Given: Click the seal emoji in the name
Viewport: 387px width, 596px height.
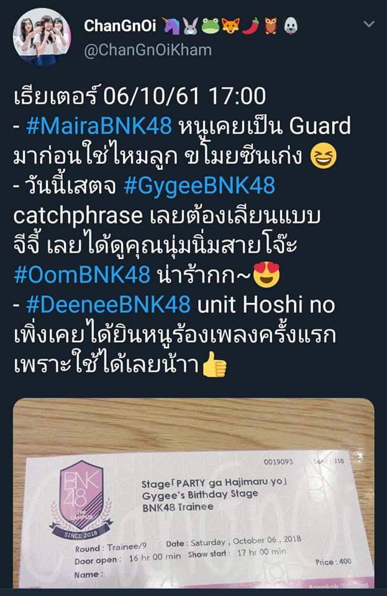Looking at the screenshot, I should [x=291, y=26].
